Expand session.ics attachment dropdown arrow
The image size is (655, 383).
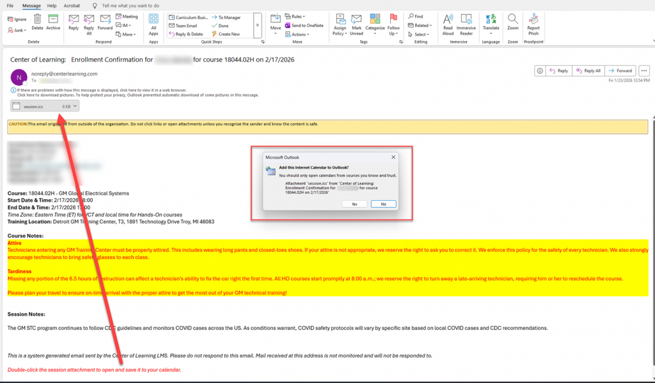pyautogui.click(x=75, y=106)
